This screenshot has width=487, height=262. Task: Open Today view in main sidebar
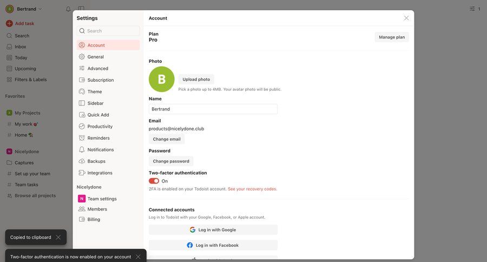coord(21,57)
